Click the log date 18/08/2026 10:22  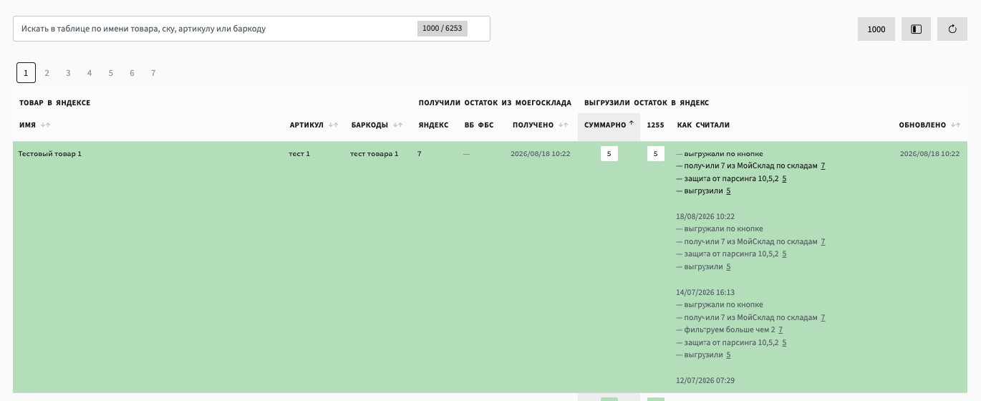click(705, 216)
